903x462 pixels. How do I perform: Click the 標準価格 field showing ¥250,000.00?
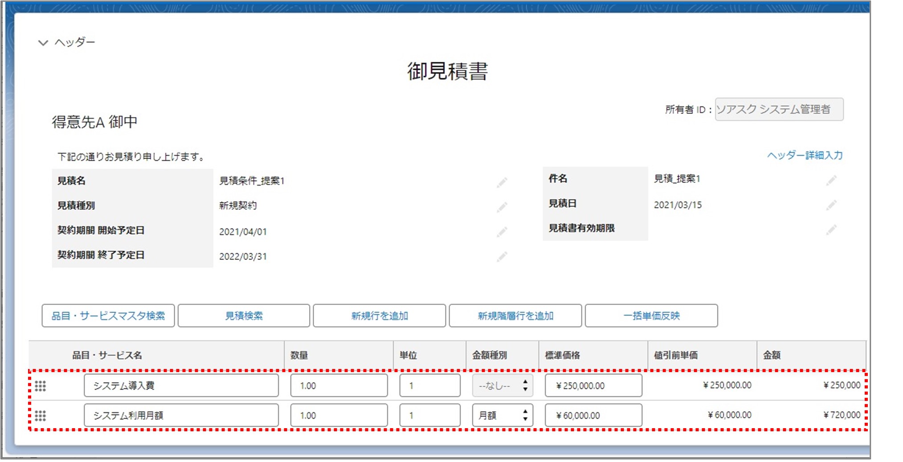(x=593, y=385)
